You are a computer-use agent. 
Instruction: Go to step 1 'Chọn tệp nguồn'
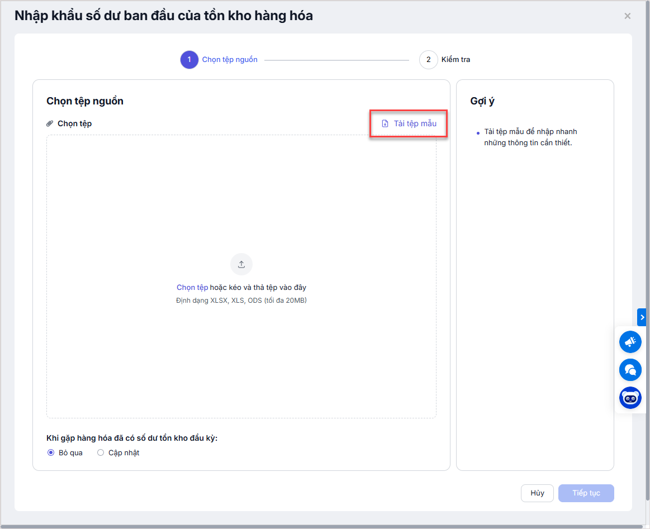219,60
